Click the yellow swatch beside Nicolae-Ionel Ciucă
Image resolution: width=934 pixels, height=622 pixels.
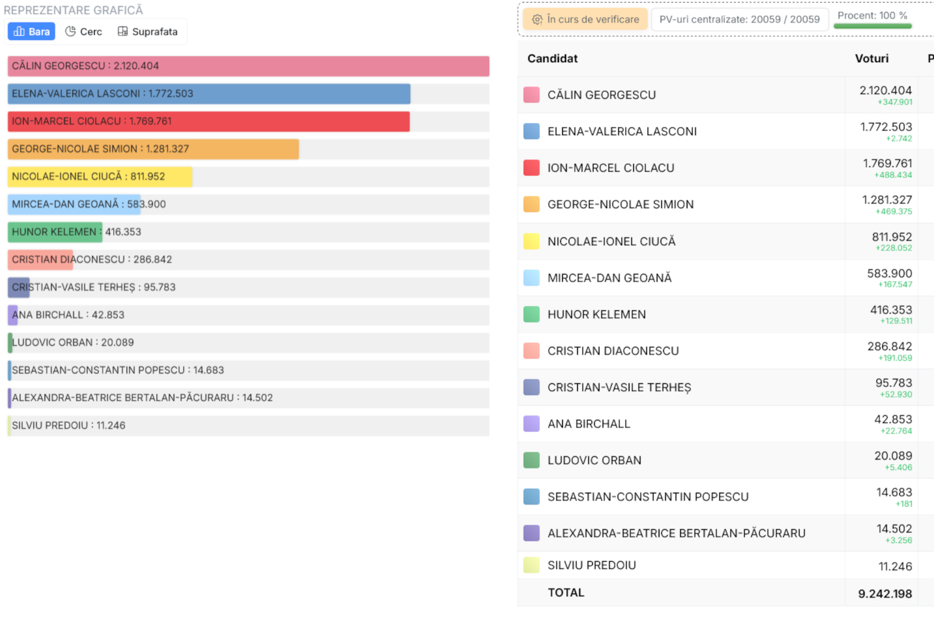point(532,241)
